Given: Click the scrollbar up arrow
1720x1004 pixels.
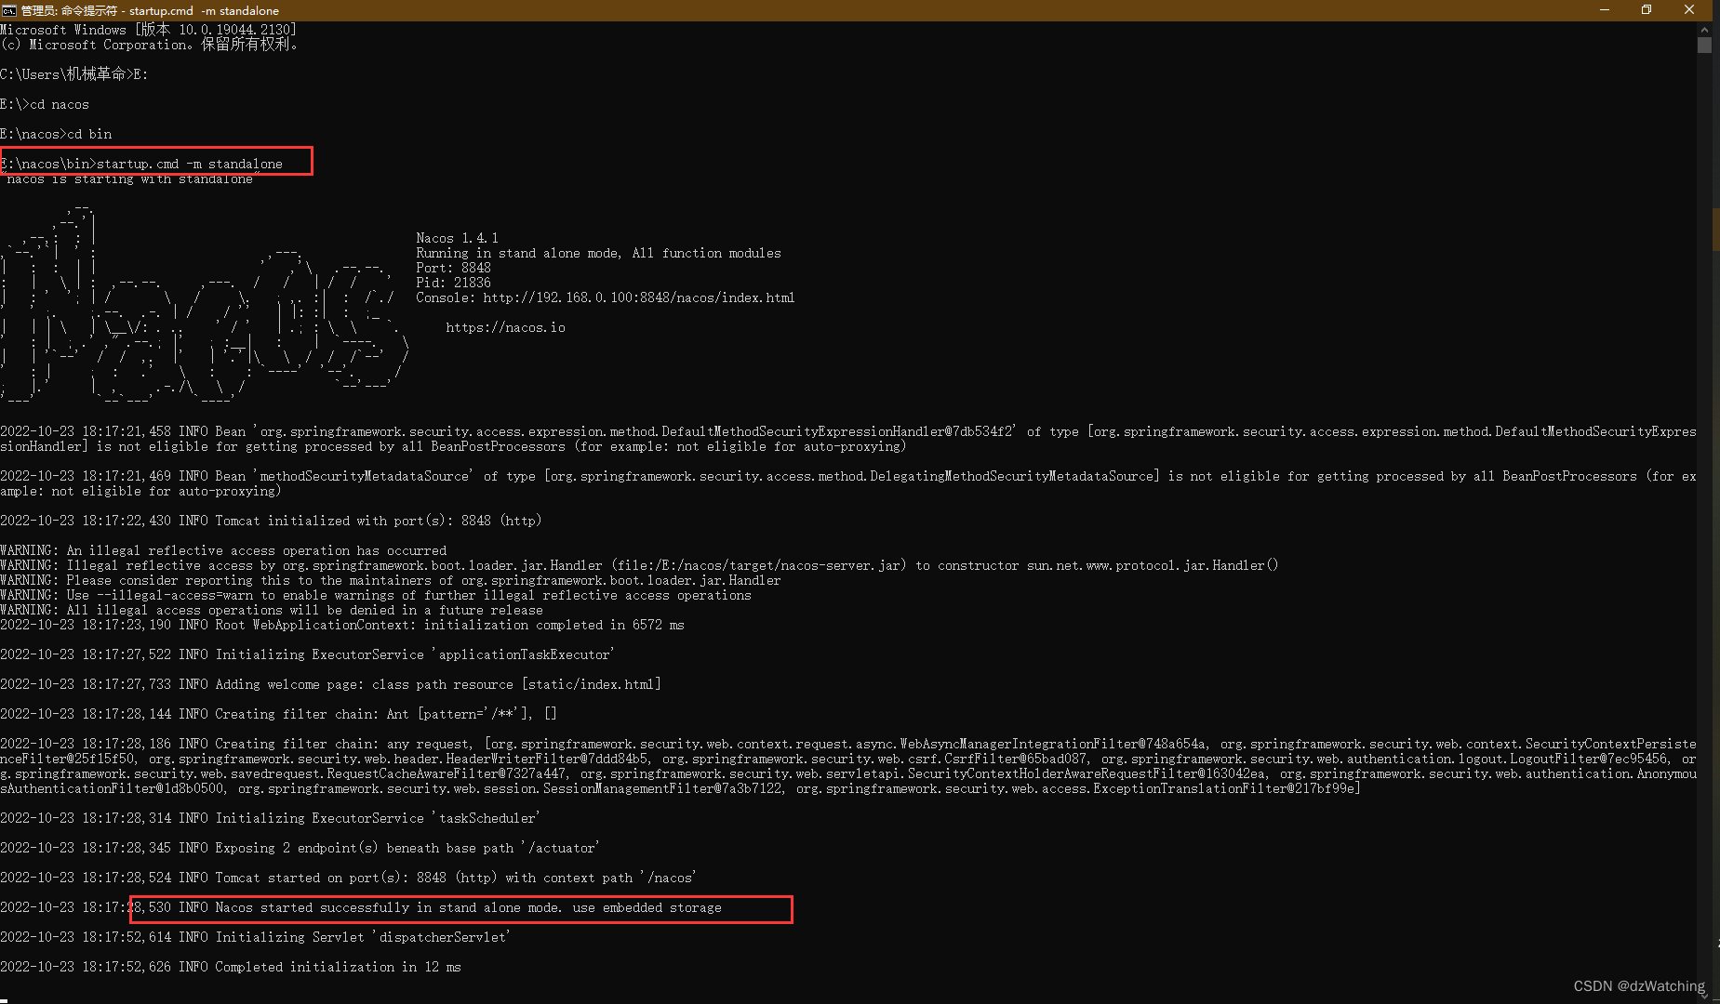Looking at the screenshot, I should tap(1704, 29).
